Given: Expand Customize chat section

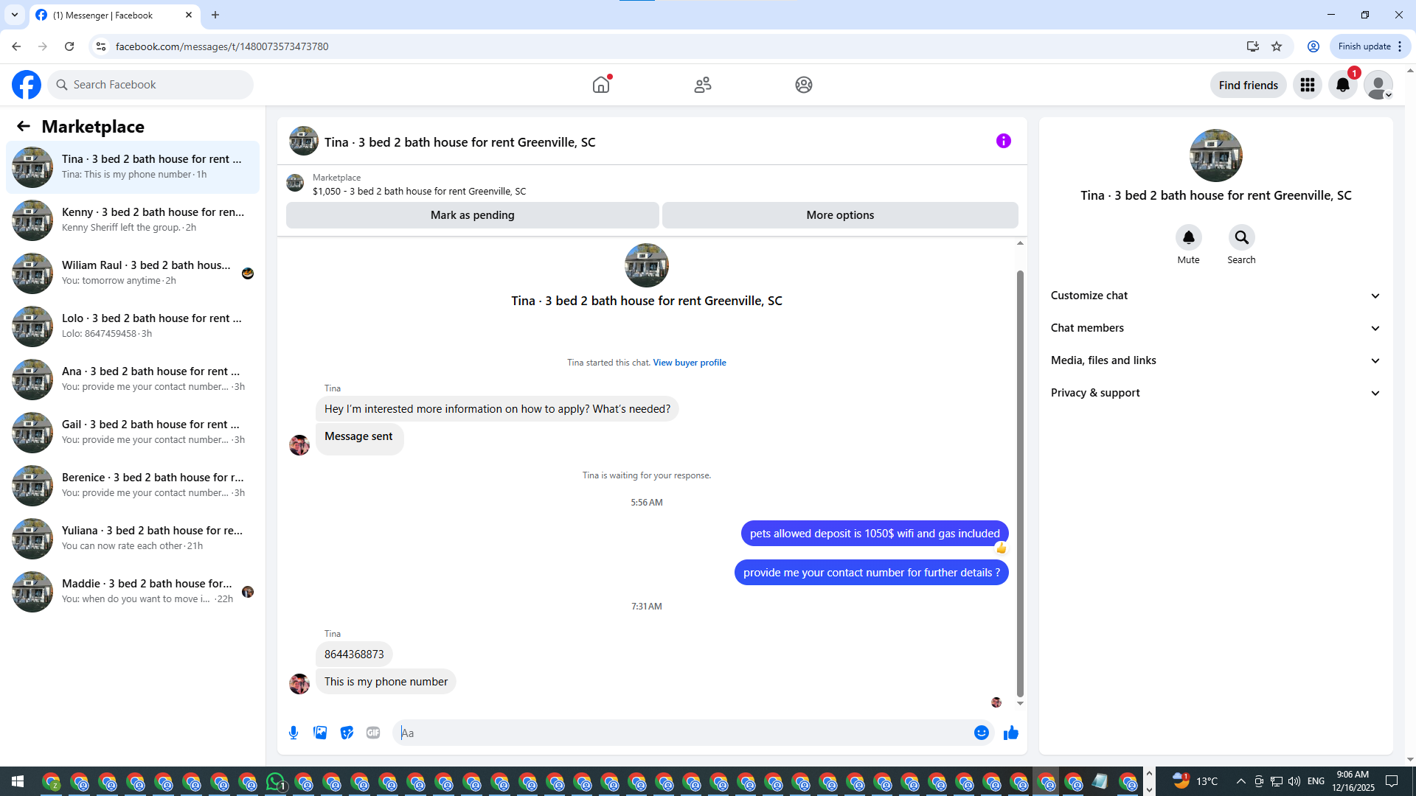Looking at the screenshot, I should click(1215, 296).
